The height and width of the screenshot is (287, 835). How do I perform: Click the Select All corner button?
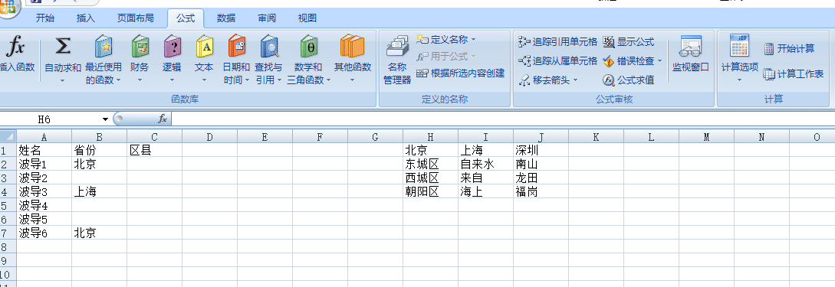tap(8, 136)
